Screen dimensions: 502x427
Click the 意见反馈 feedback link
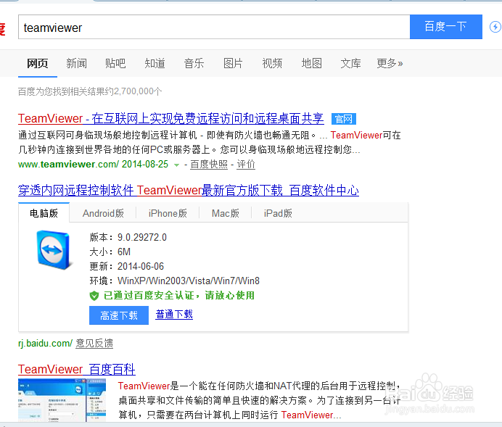click(94, 343)
